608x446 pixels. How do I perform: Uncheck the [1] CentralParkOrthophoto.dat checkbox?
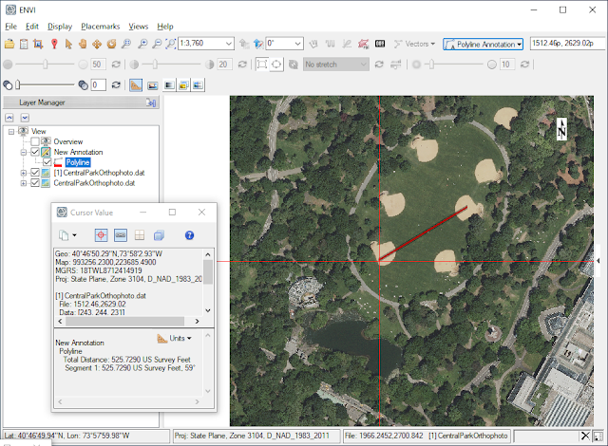[35, 173]
